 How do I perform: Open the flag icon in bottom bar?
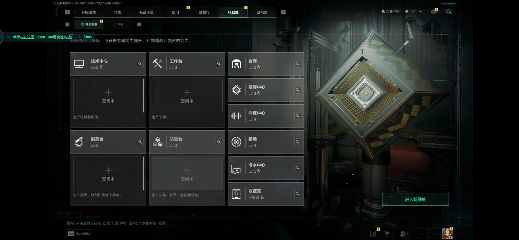[x=387, y=234]
